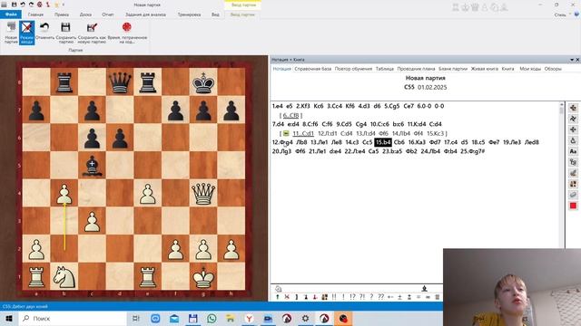Switch to the Правка ribbon tab
This screenshot has width=581, height=326.
[x=62, y=14]
